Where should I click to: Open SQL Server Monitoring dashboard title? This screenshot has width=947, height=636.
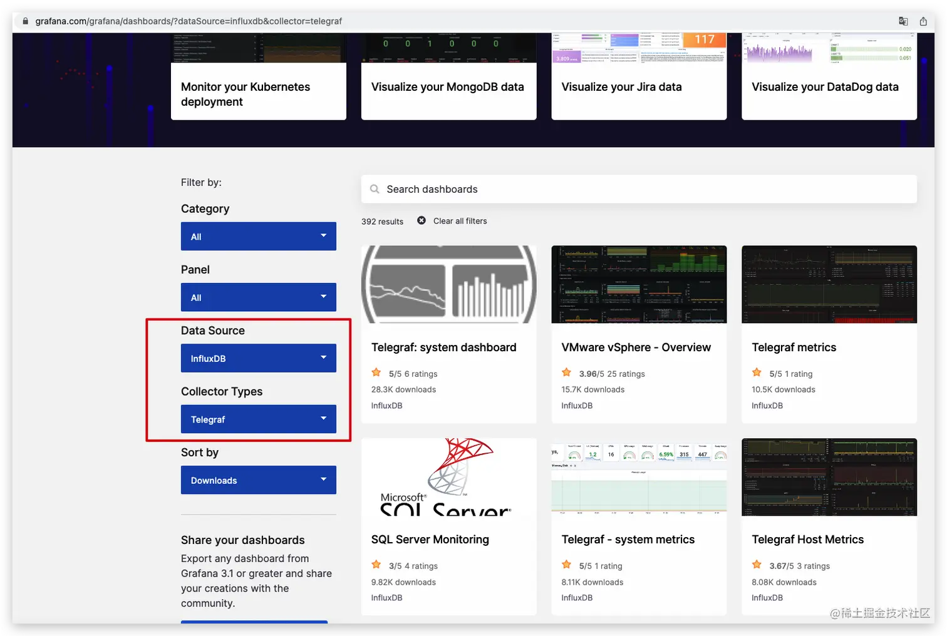430,540
